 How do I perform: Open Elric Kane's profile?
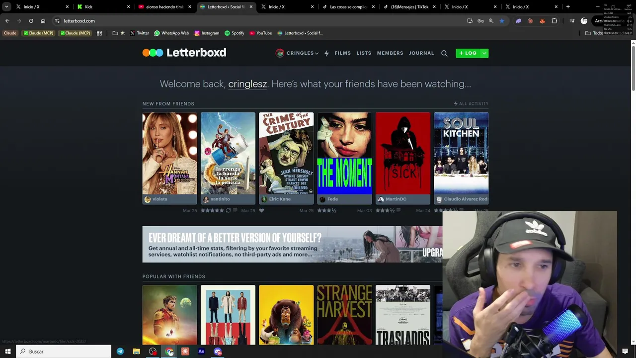pos(276,199)
